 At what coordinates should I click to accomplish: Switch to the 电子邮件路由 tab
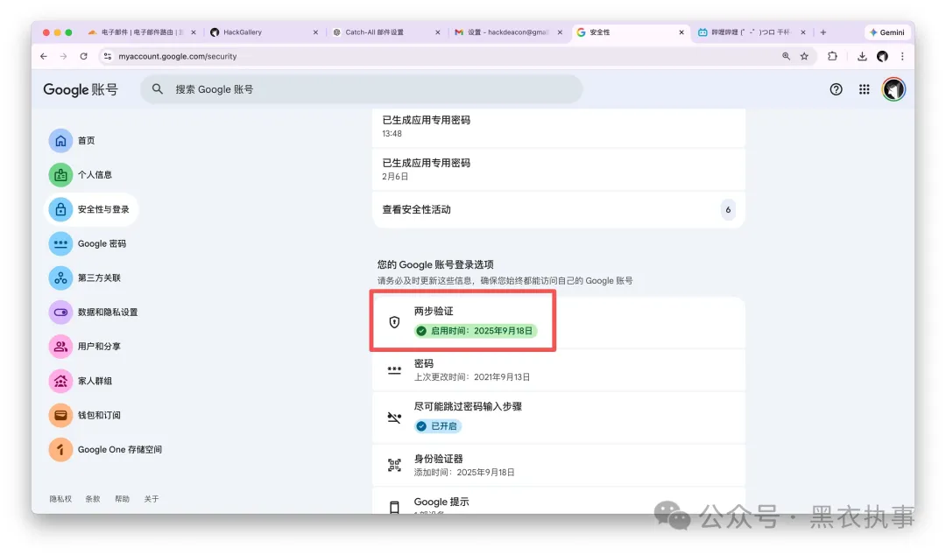tap(141, 32)
